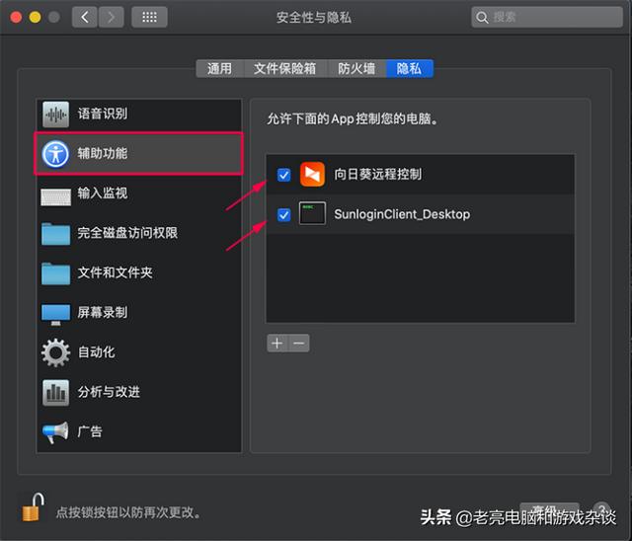Select 分析与改进 text in sidebar
Image resolution: width=632 pixels, height=541 pixels.
(x=109, y=392)
